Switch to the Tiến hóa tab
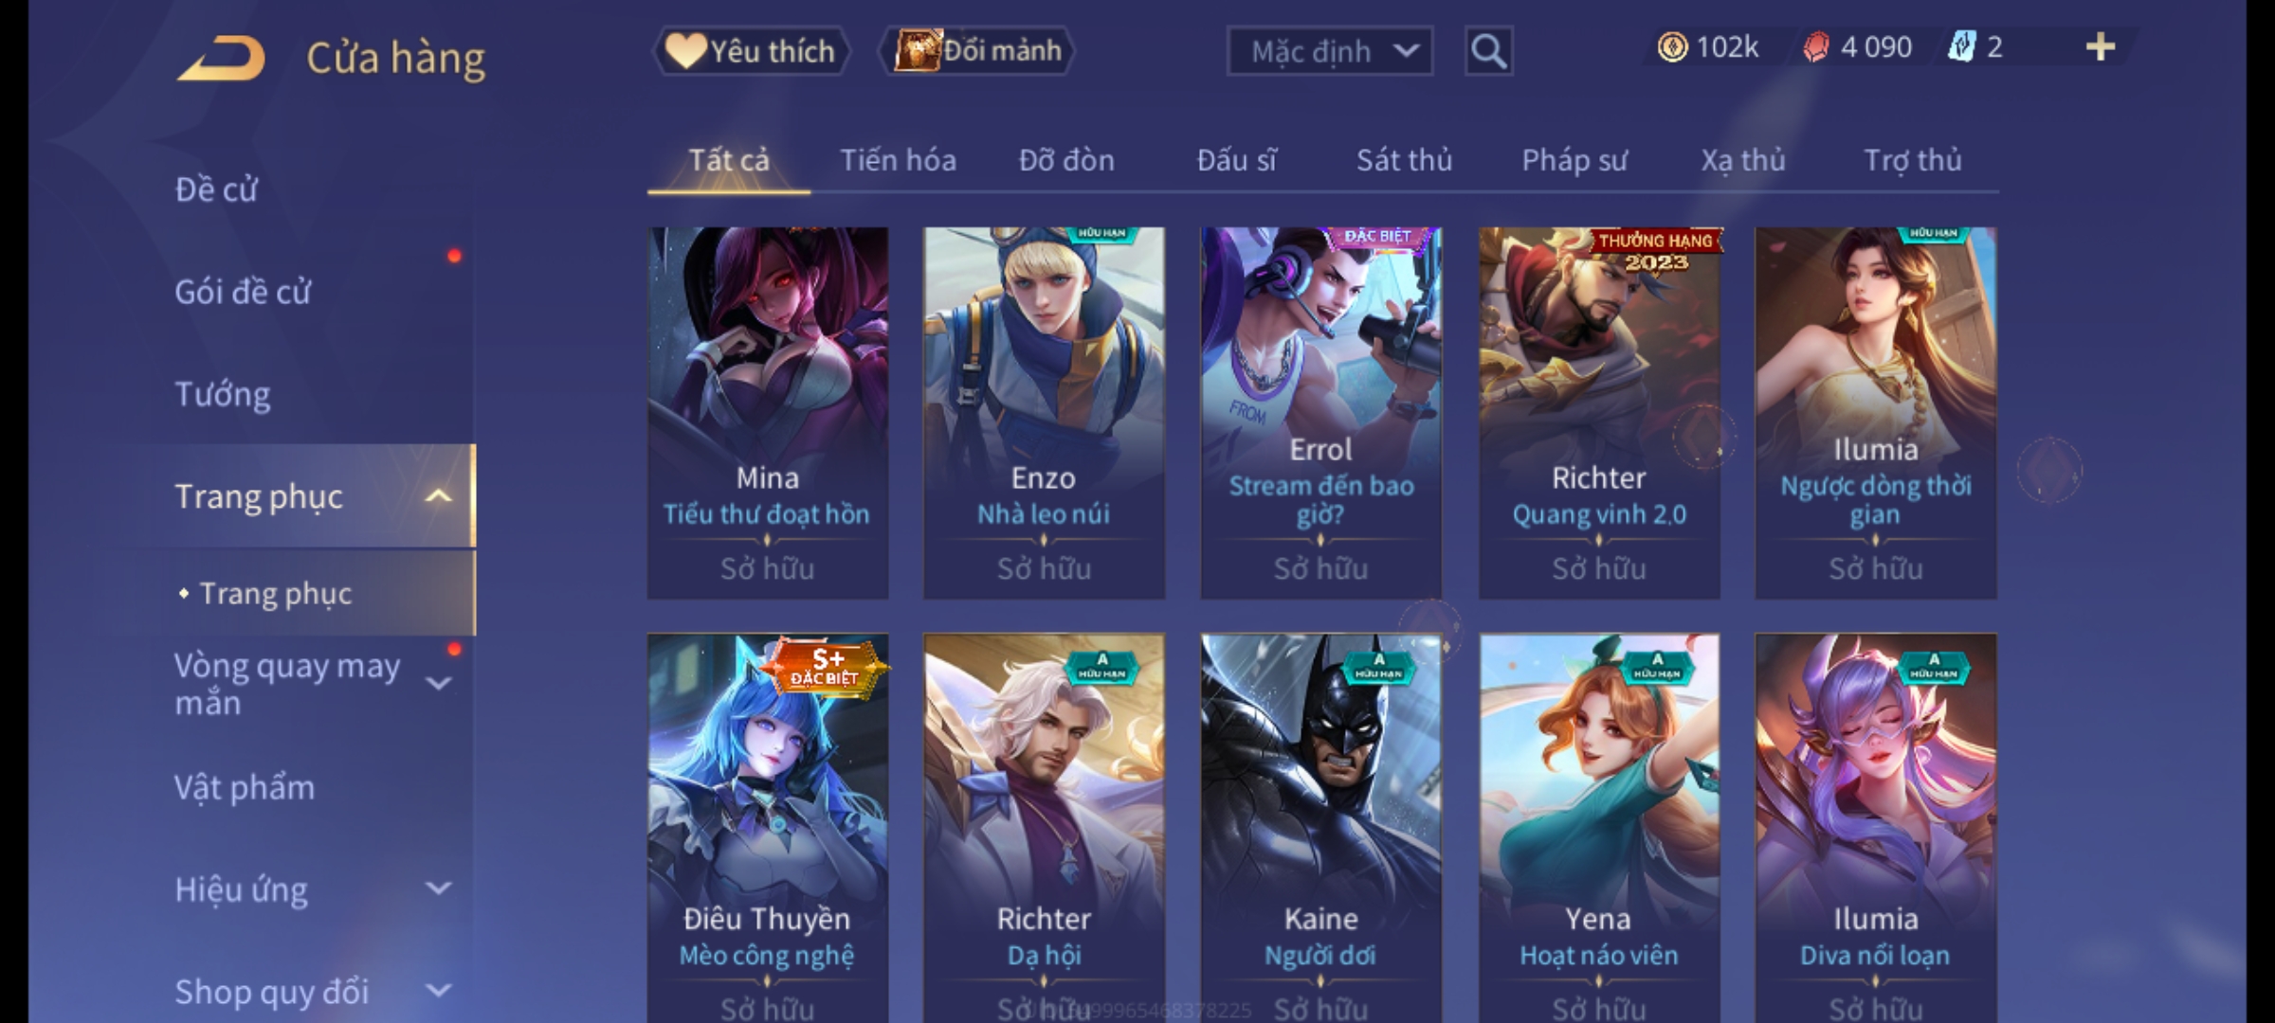Viewport: 2275px width, 1023px height. 898,160
